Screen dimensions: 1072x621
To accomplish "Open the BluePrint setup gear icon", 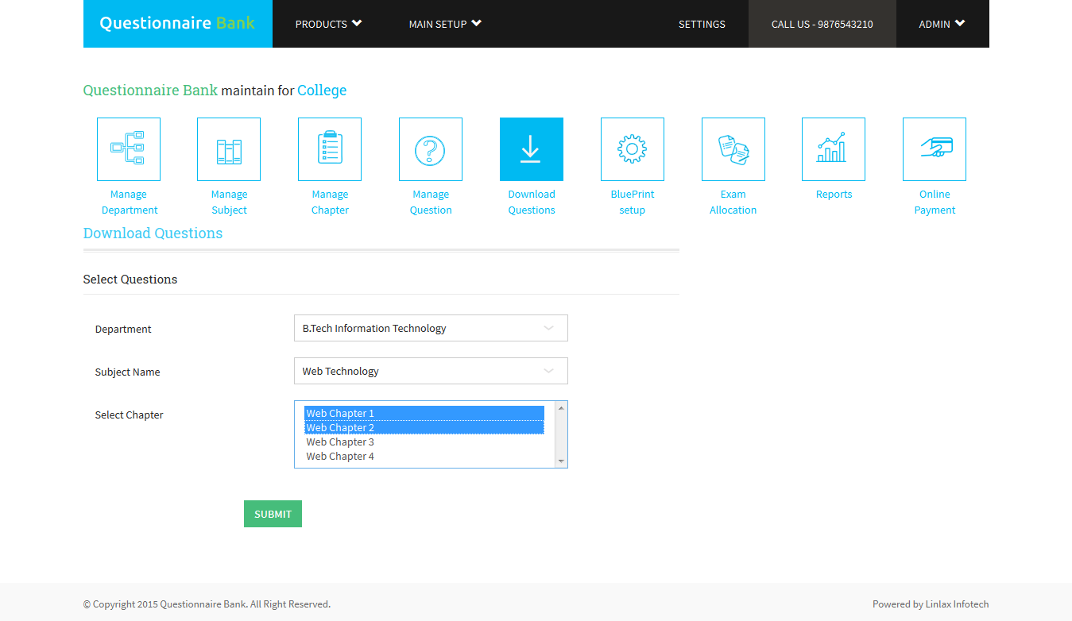I will (633, 149).
